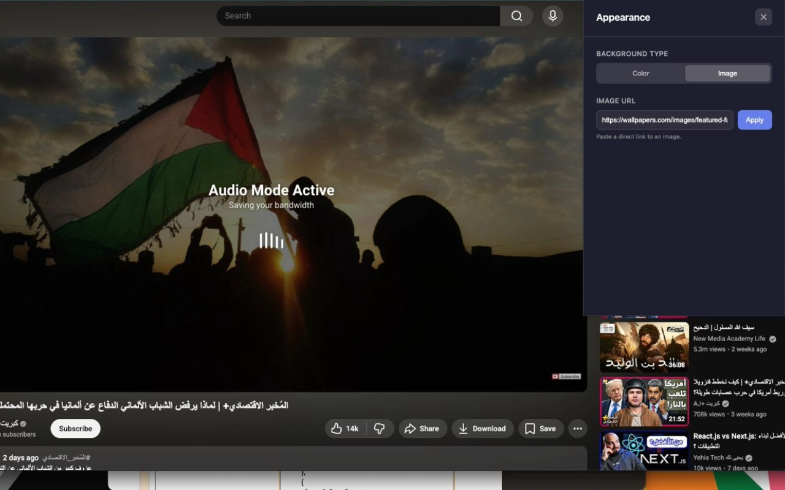
Task: Click the Subscribe watermark on the video player
Action: tap(565, 376)
